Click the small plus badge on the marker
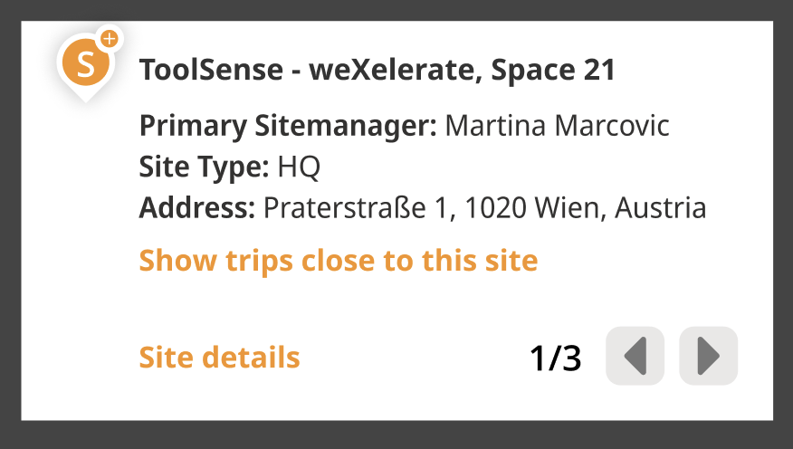 pyautogui.click(x=109, y=39)
